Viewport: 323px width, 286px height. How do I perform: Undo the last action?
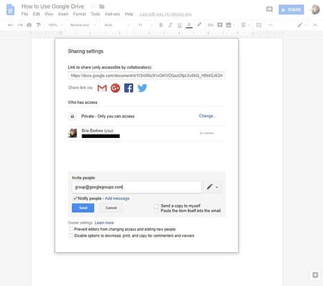click(x=11, y=25)
